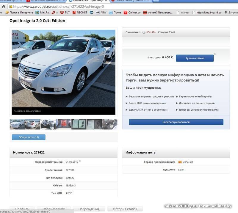This screenshot has height=213, width=238.
Task: Close the 'Новый план Путина' tab
Action: click(148, 1)
